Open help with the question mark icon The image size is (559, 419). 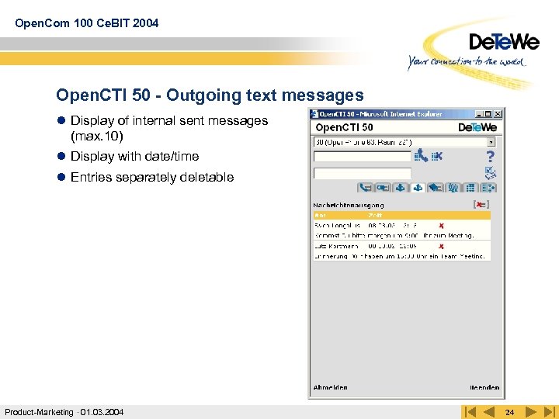491,157
